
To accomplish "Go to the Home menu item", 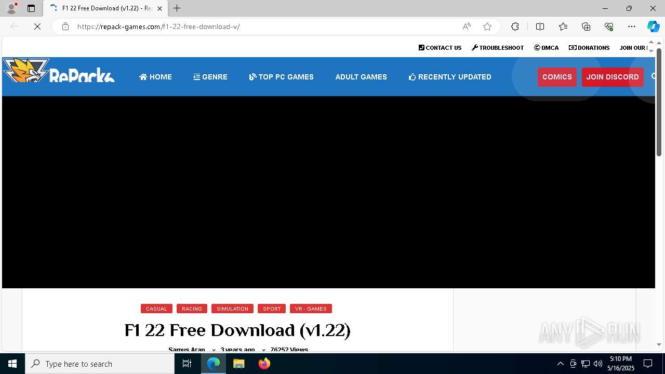I will 155,77.
